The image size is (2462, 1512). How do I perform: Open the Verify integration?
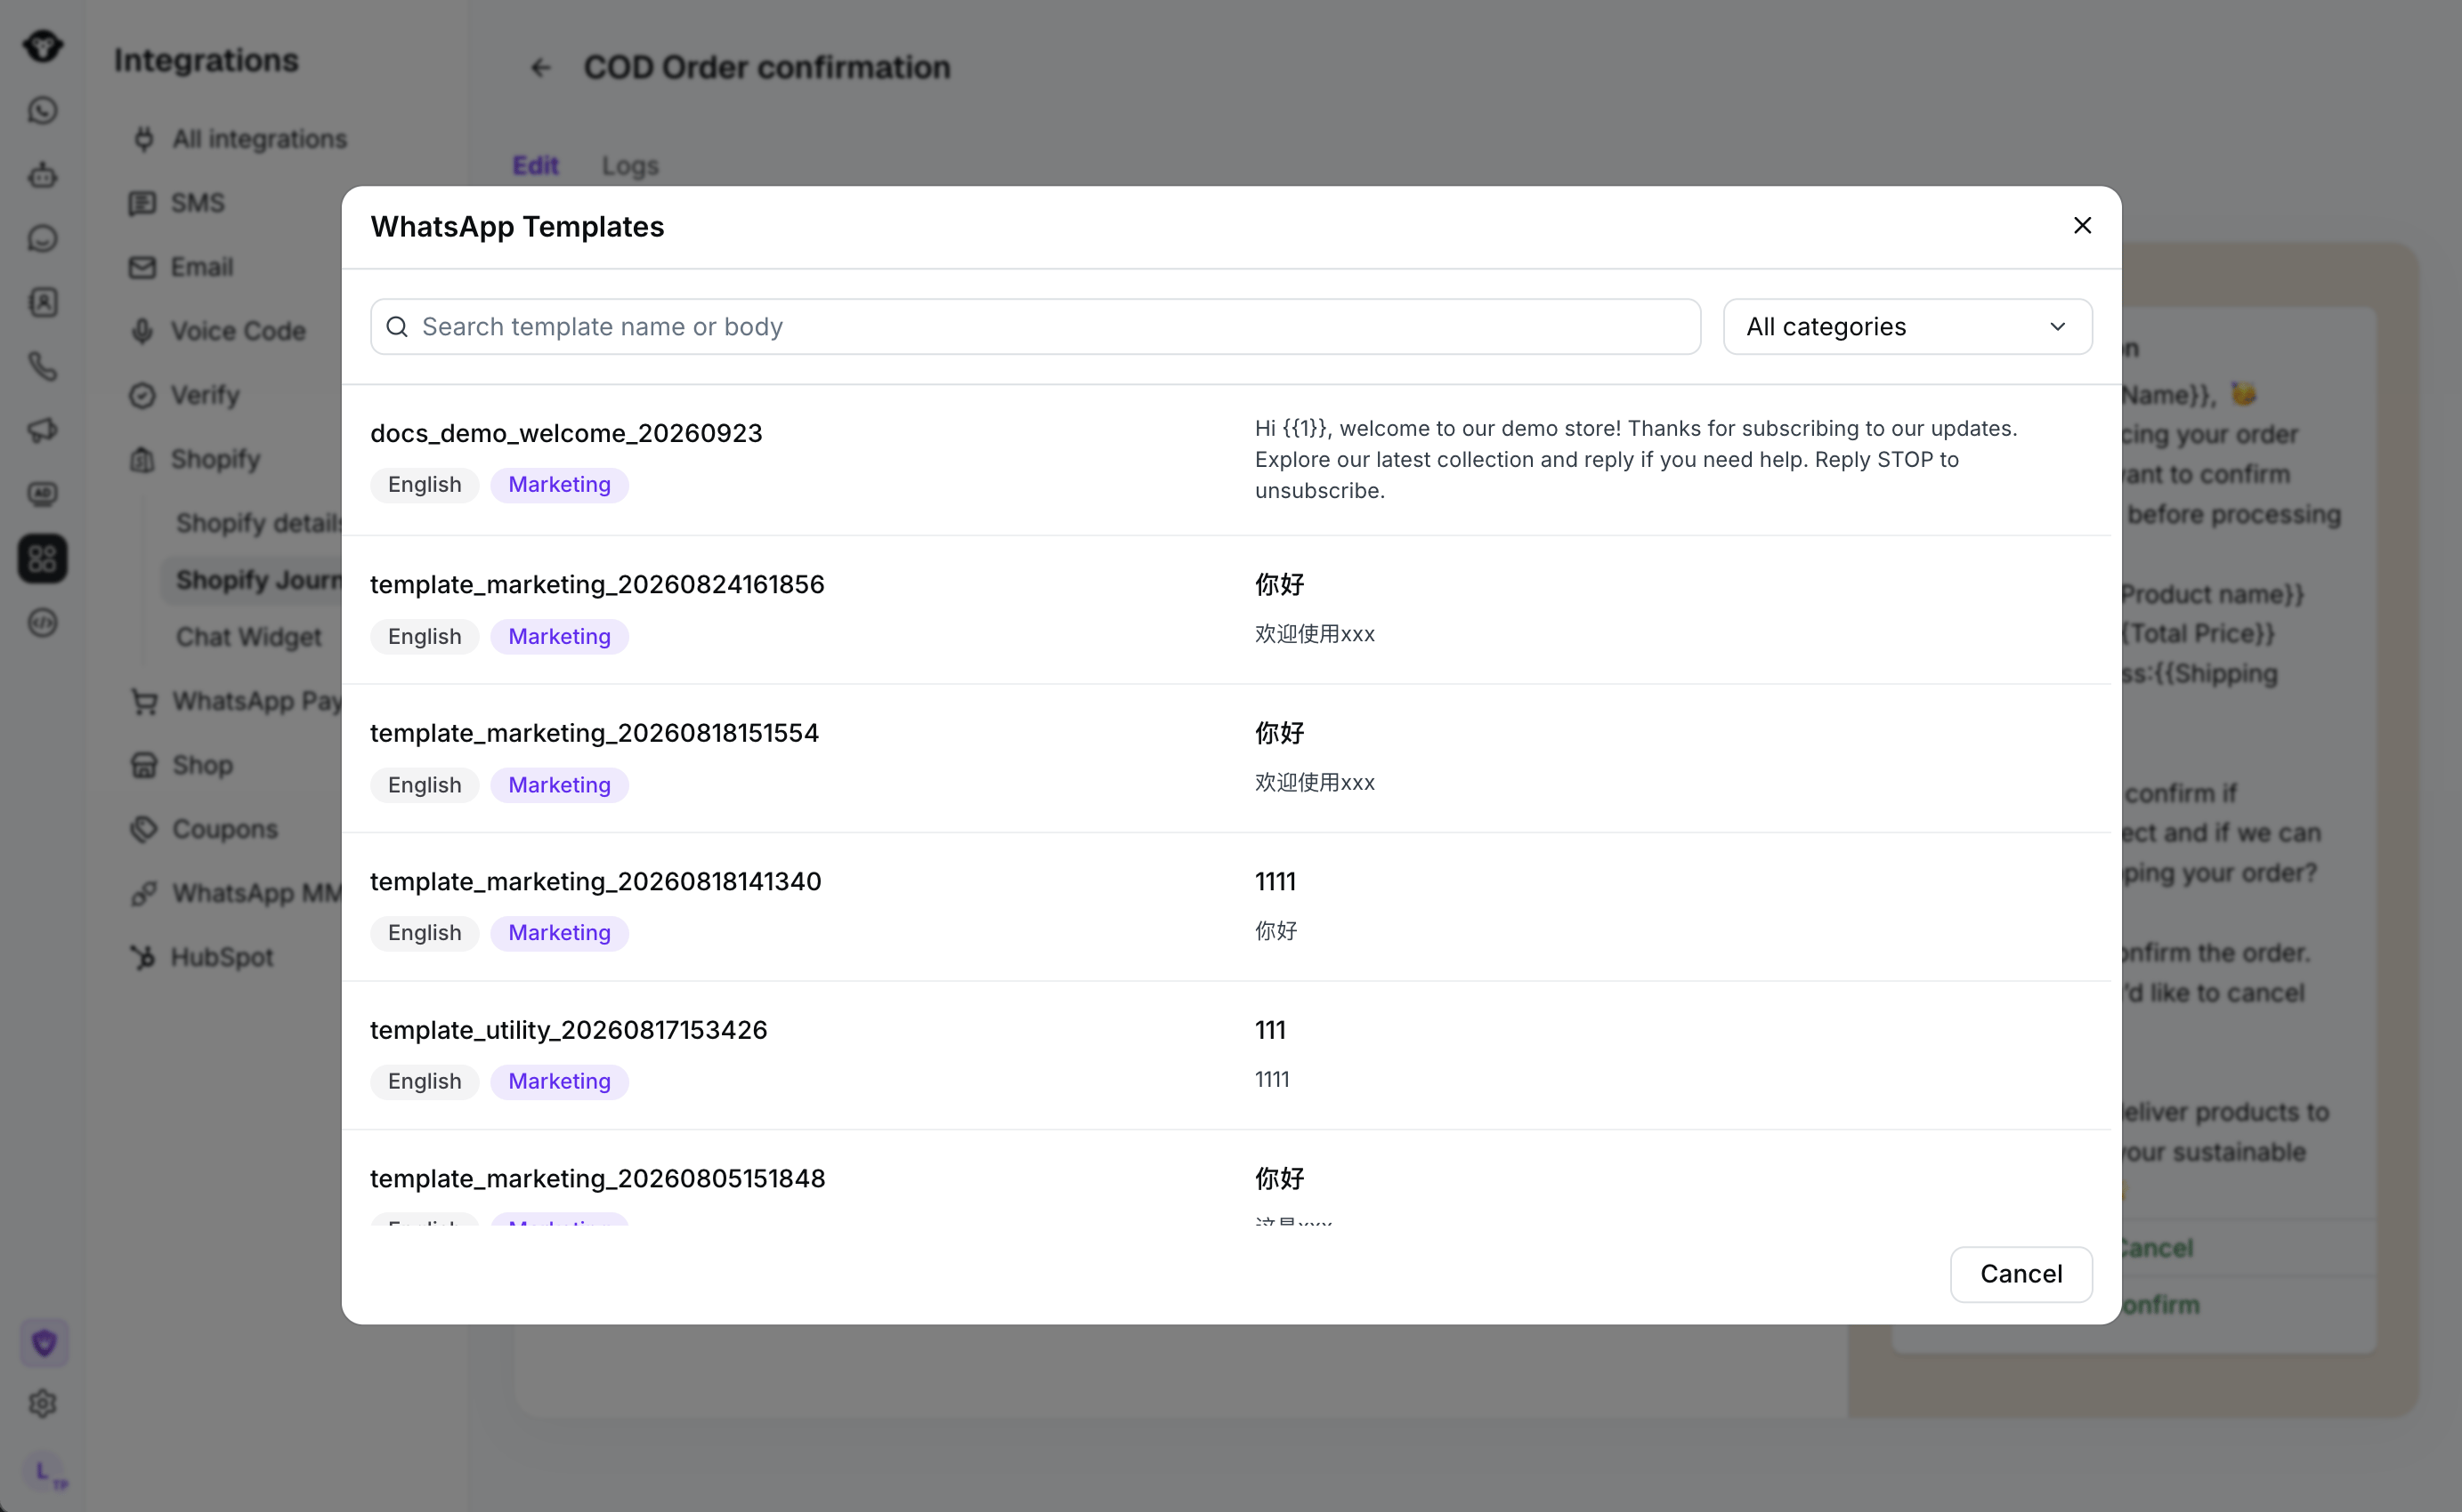click(184, 395)
